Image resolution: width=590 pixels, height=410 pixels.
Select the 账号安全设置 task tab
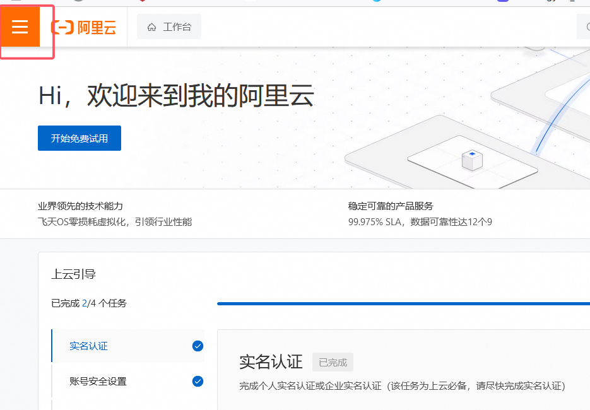click(128, 381)
